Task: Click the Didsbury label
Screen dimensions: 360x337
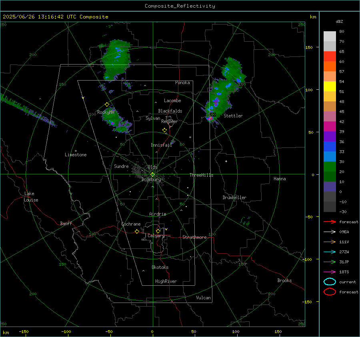Action: tap(151, 180)
